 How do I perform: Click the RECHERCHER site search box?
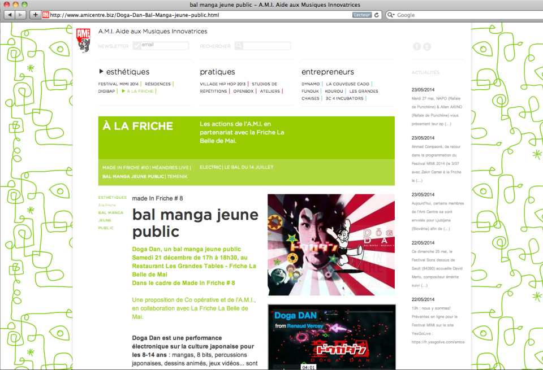(x=266, y=46)
